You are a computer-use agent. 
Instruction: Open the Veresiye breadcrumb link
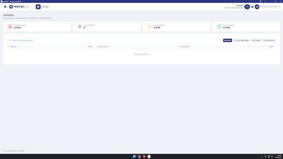click(x=45, y=7)
